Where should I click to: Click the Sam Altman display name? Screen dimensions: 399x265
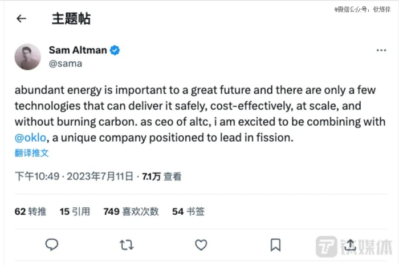click(78, 50)
